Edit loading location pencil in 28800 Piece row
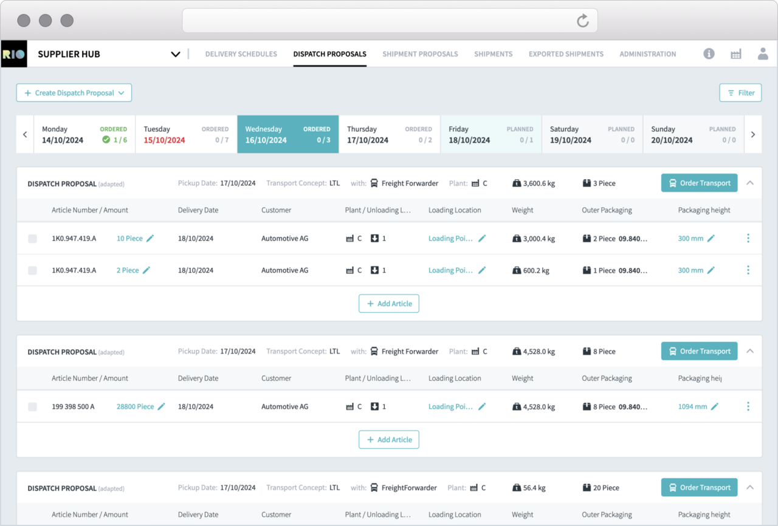This screenshot has width=778, height=526. (x=482, y=406)
